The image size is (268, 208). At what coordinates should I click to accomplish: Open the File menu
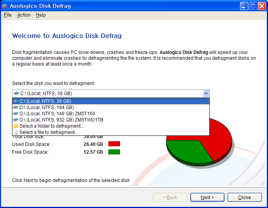point(7,15)
